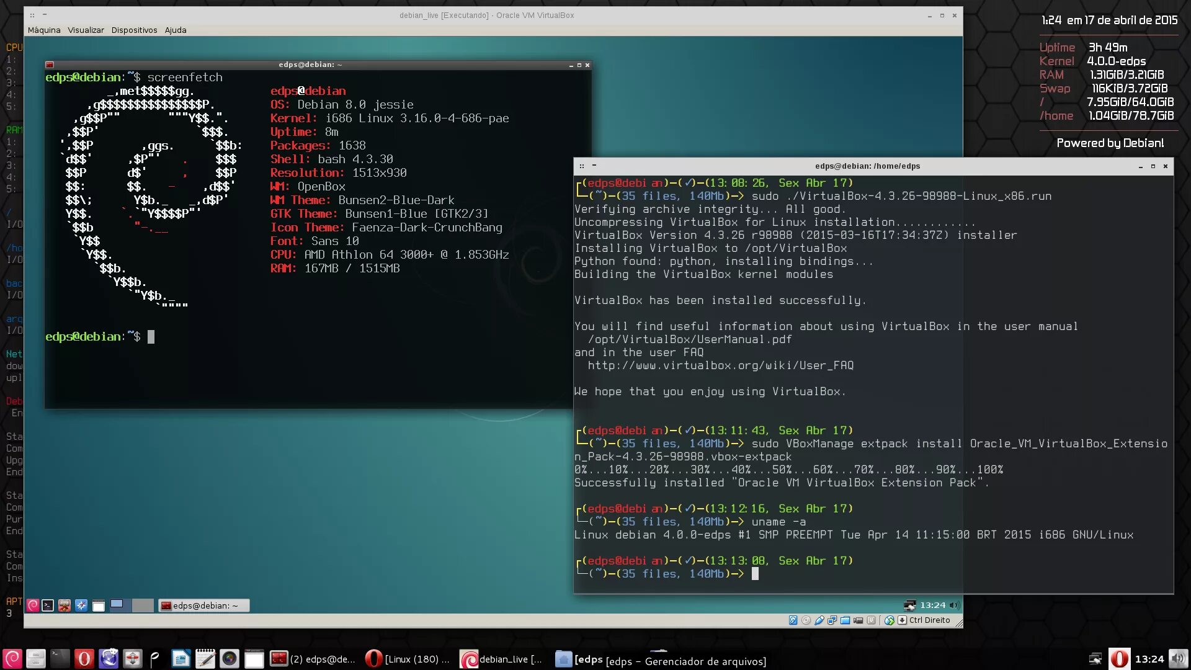Click the hard disk activity indicator
1191x670 pixels.
[793, 620]
